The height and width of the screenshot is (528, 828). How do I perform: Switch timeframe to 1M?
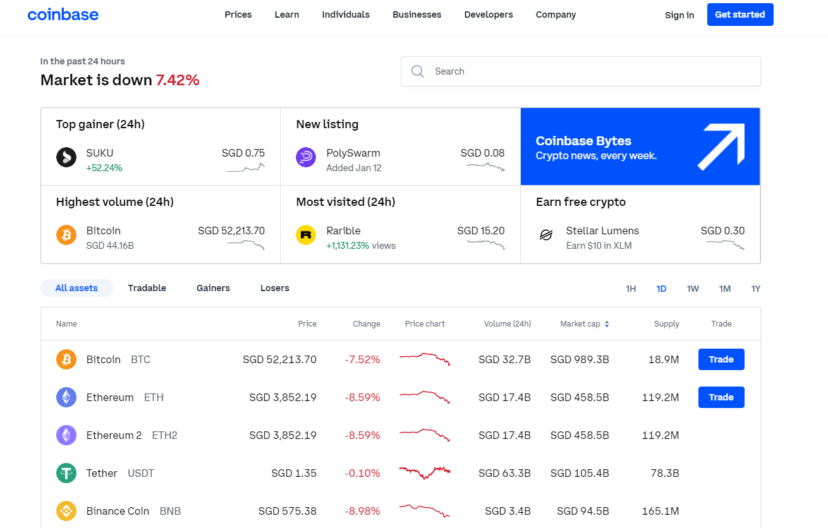pos(725,289)
